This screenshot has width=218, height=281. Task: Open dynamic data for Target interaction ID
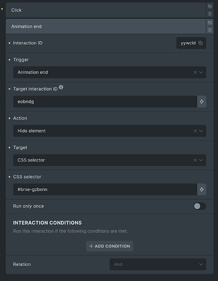[x=202, y=102]
